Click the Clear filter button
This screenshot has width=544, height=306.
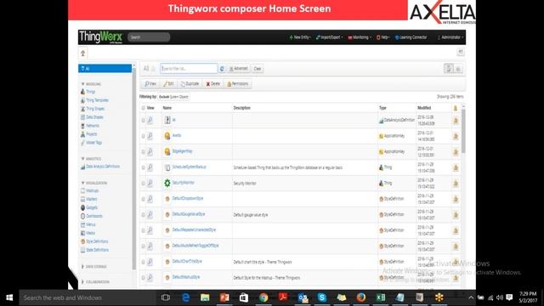pos(257,69)
